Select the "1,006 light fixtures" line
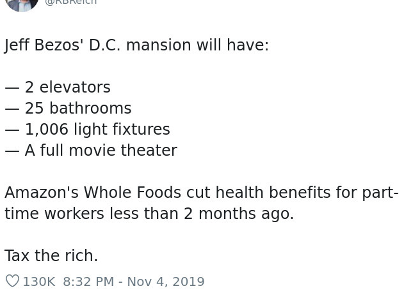This screenshot has width=413, height=300. coord(88,129)
